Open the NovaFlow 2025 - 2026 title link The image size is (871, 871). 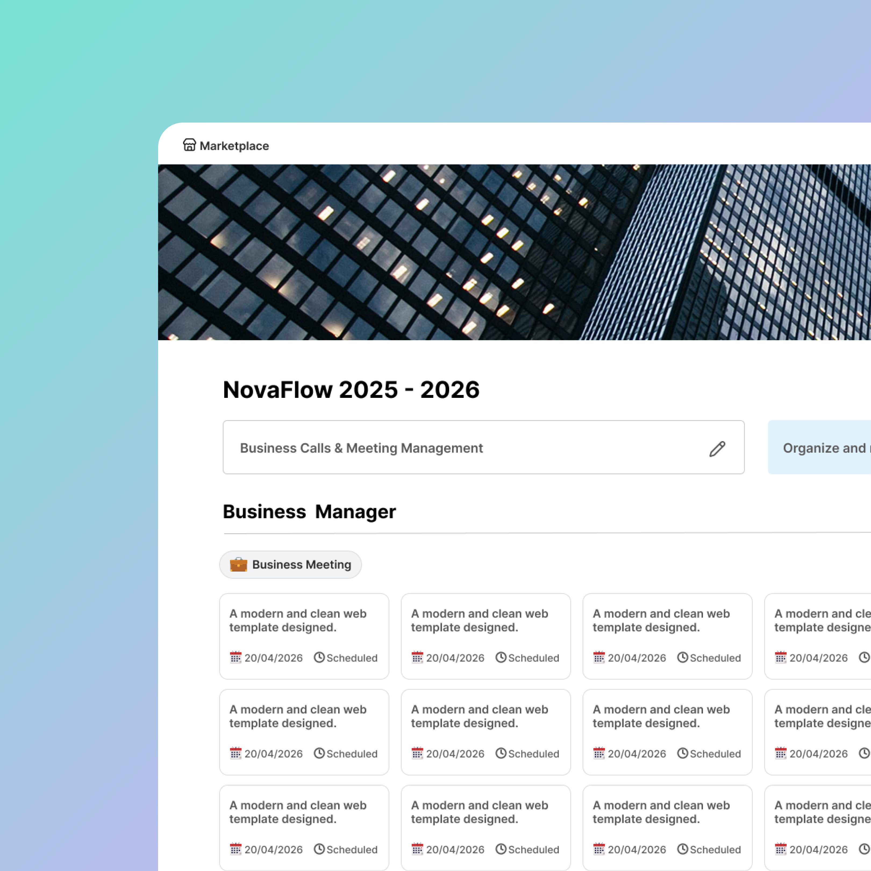click(x=351, y=390)
